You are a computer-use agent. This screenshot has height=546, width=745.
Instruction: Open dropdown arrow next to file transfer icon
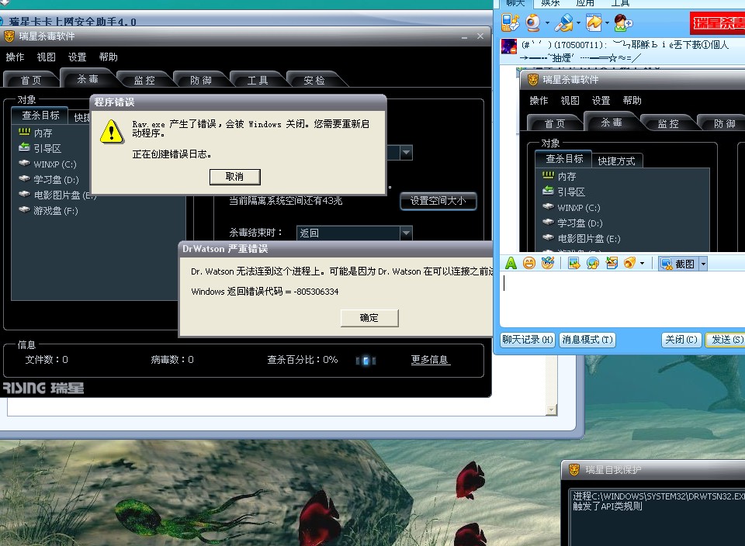pyautogui.click(x=578, y=23)
